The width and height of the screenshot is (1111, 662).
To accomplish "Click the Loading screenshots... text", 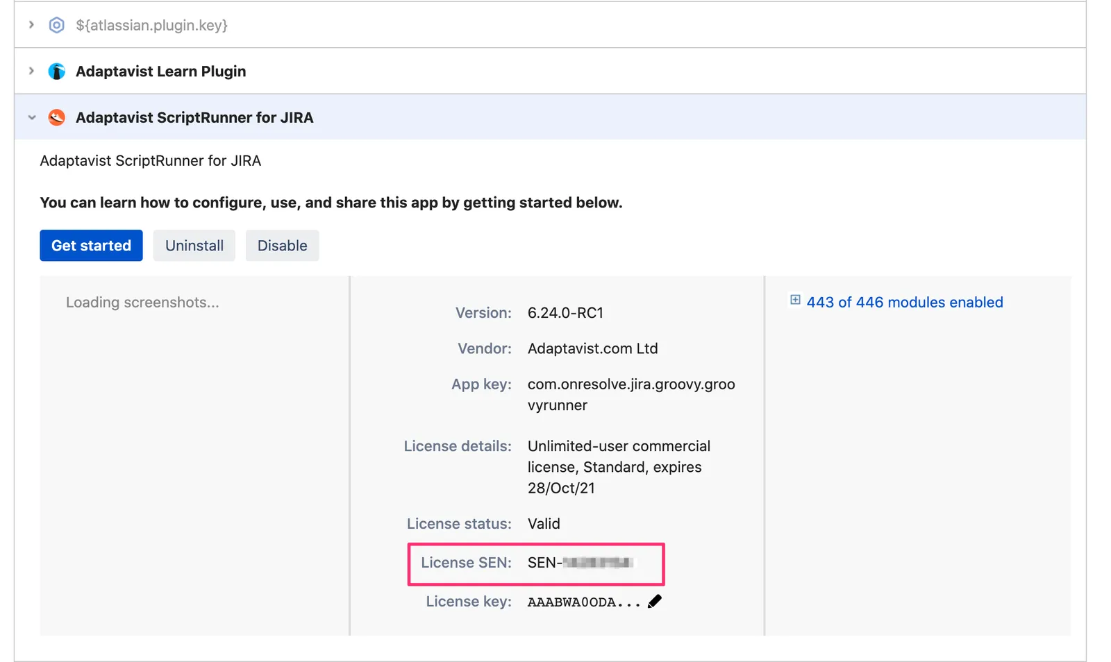I will tap(142, 302).
